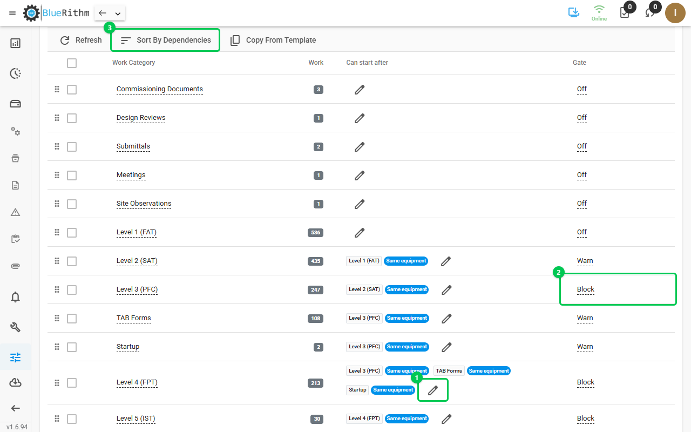Viewport: 691px width, 432px height.
Task: Open the wrench tools icon in sidebar
Action: [15, 327]
